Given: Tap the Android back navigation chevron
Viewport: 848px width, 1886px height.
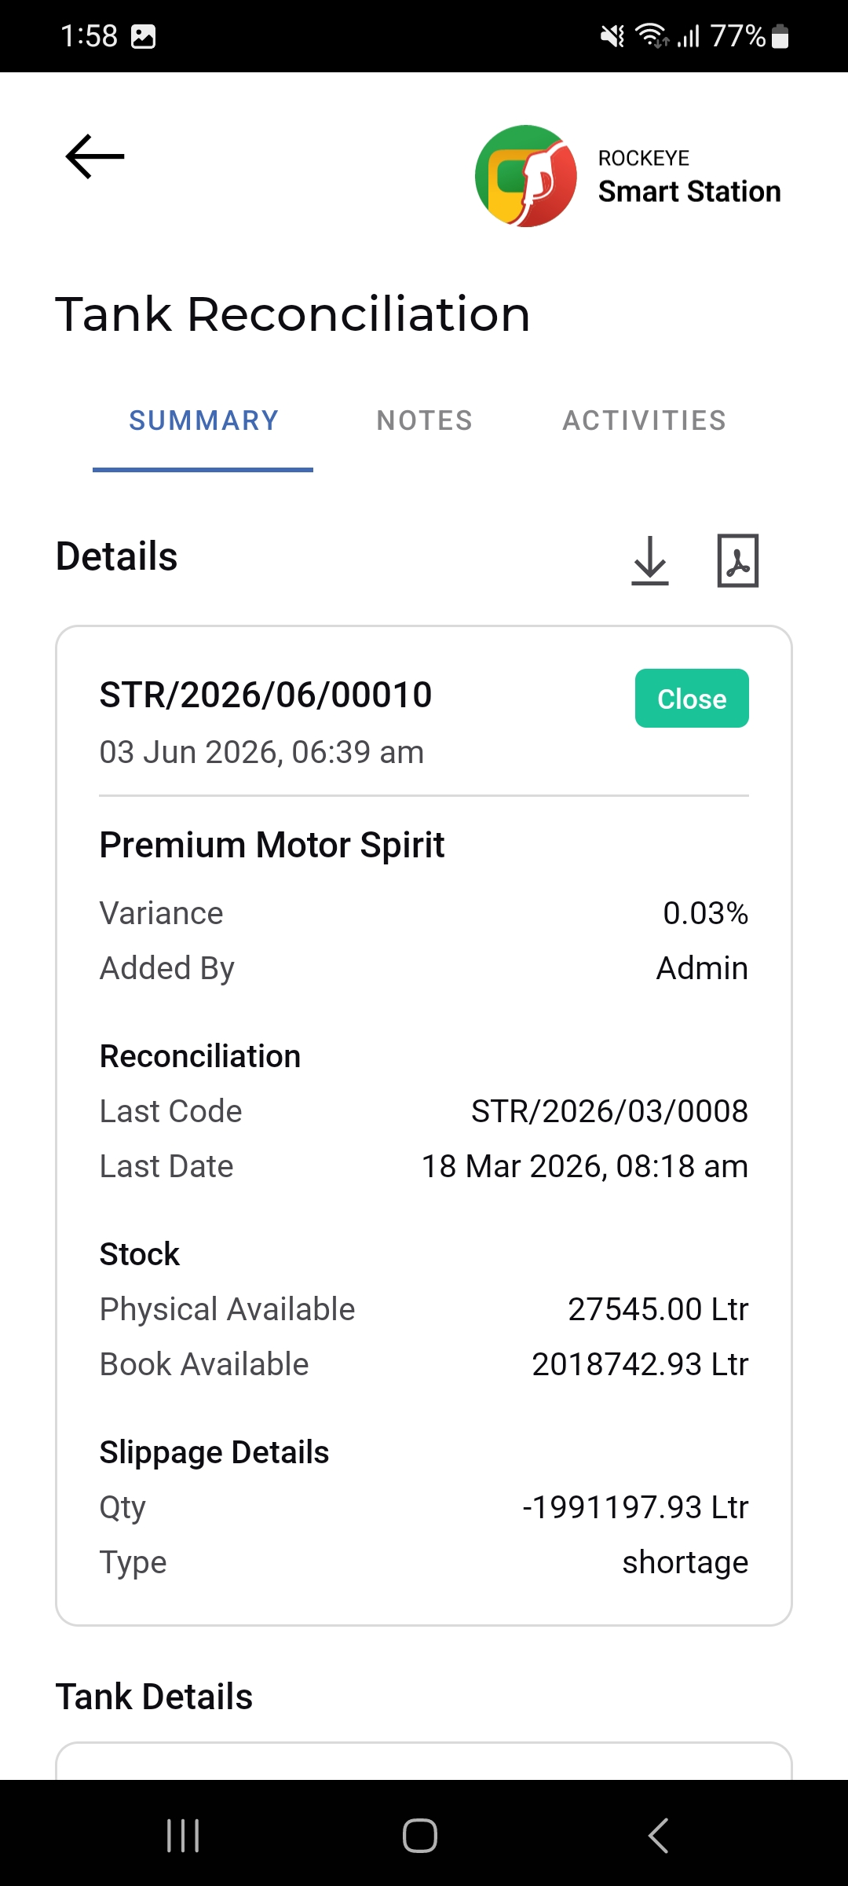Looking at the screenshot, I should (658, 1836).
